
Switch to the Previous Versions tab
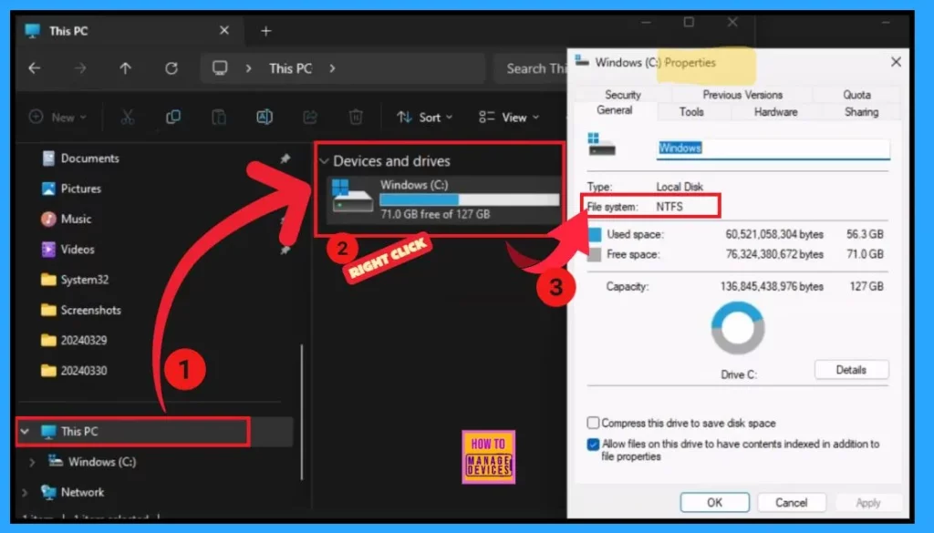[742, 95]
